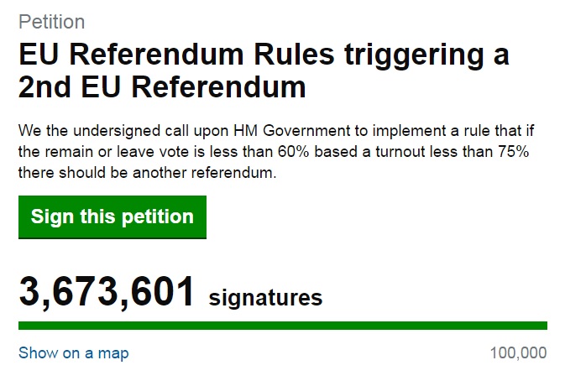
Task: Click the right end of the progress bar
Action: [x=545, y=326]
